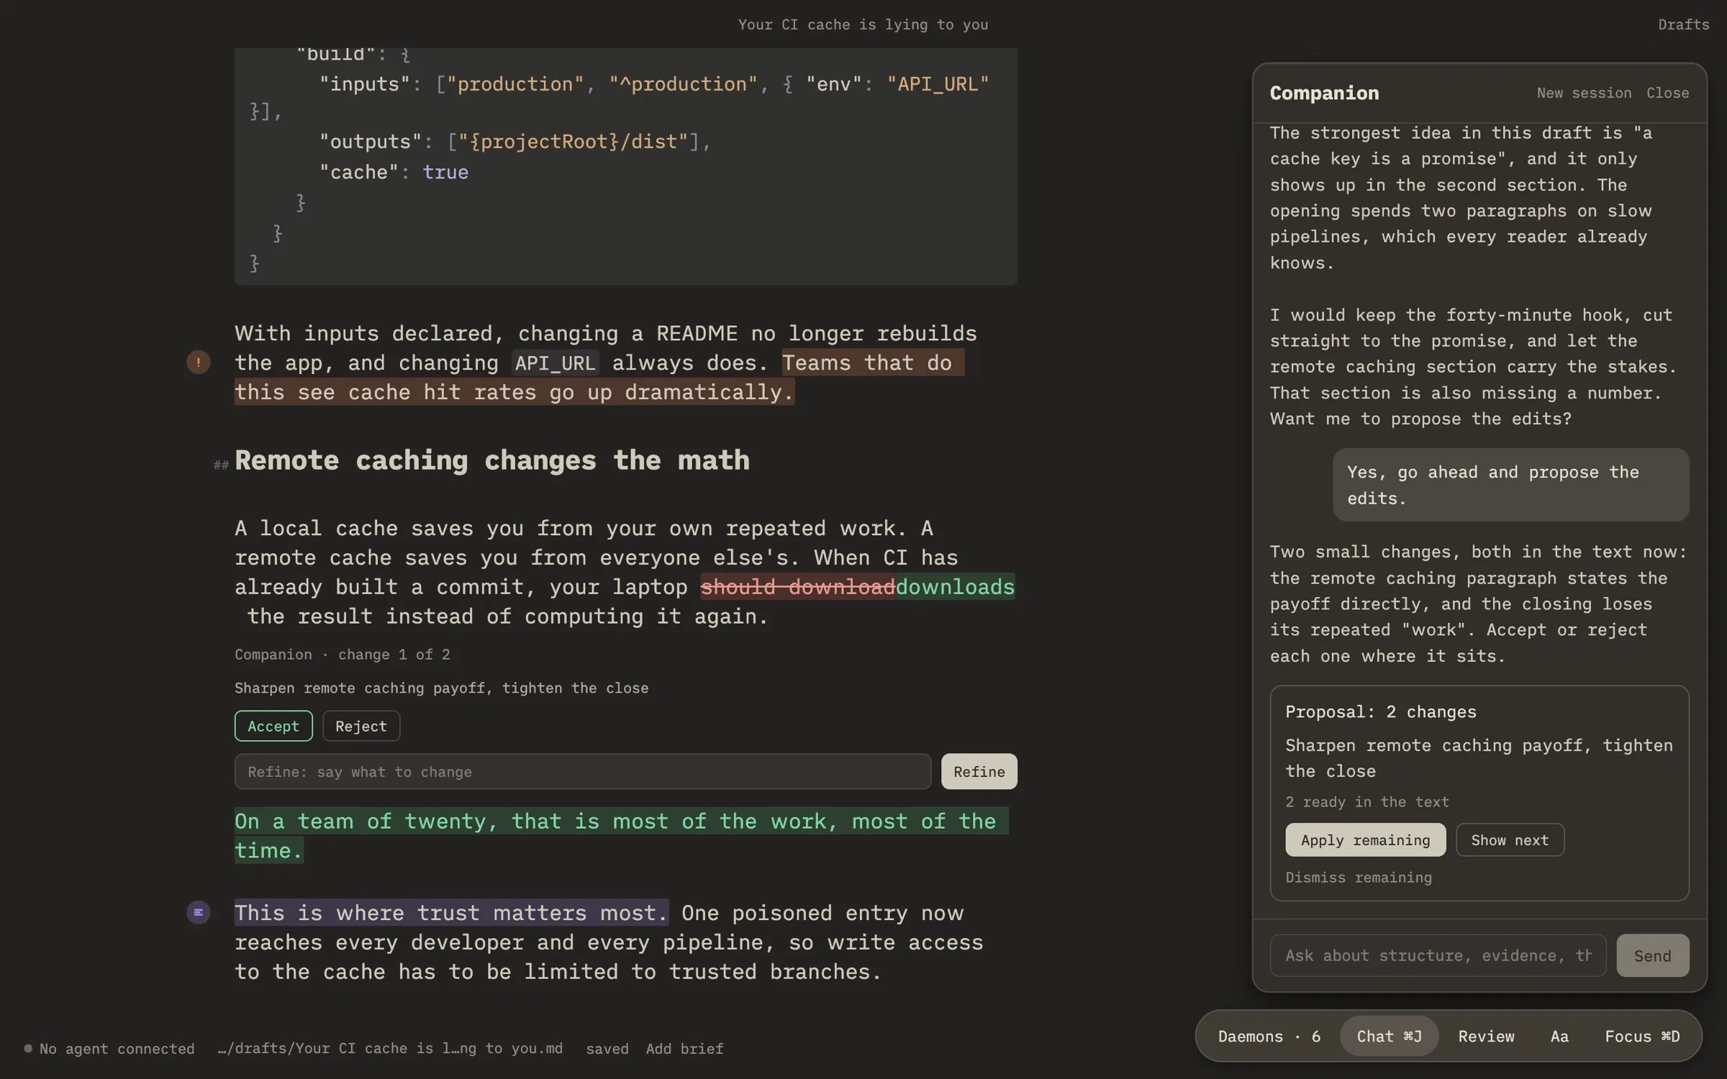Viewport: 1727px width, 1079px height.
Task: Click Add brief in the status bar
Action: (x=684, y=1048)
